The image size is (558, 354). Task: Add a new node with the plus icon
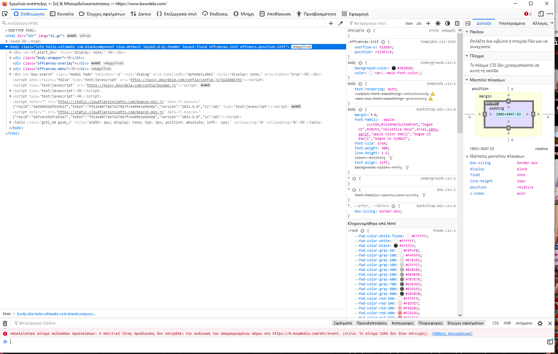pyautogui.click(x=331, y=23)
